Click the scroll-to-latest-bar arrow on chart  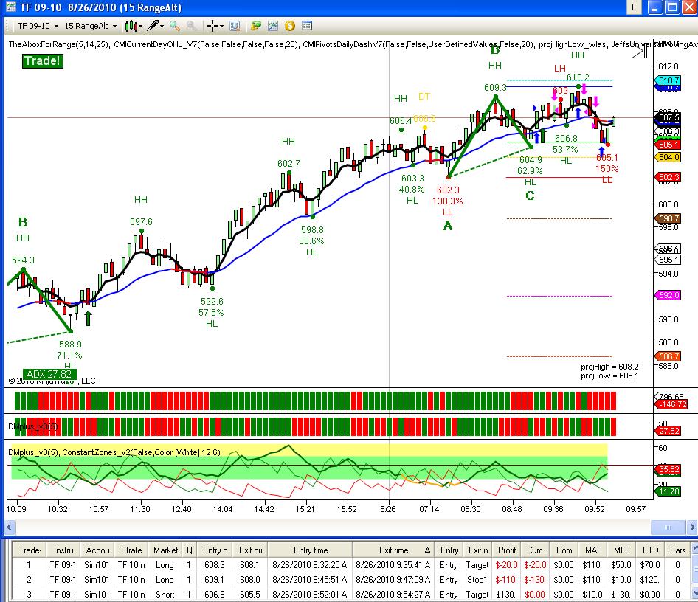point(639,51)
